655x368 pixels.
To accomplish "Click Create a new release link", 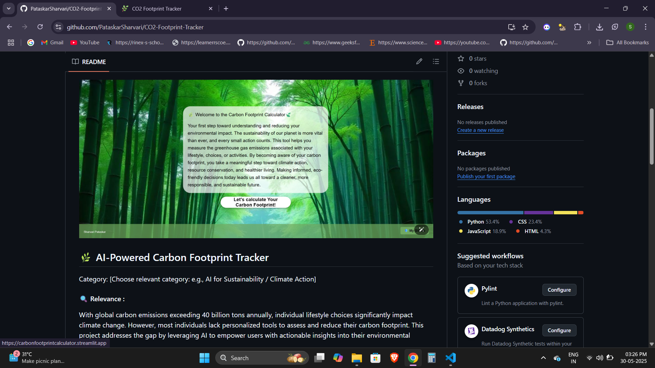I will pos(480,130).
